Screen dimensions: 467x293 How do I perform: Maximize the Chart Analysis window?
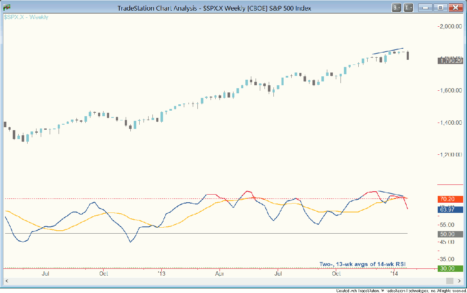click(x=440, y=8)
